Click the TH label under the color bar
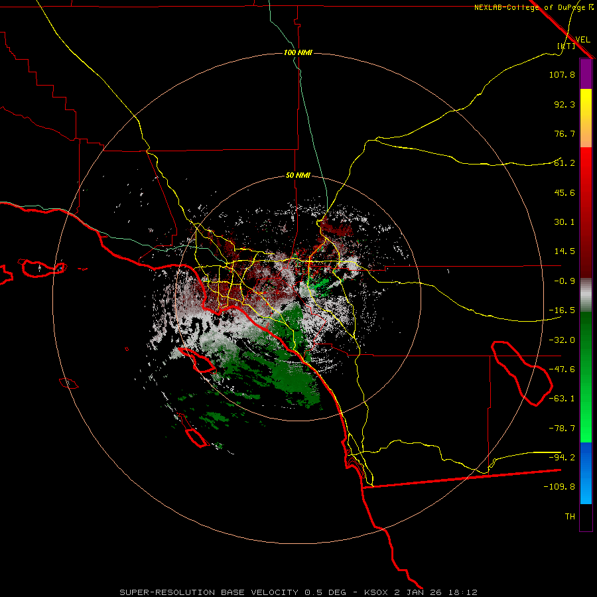 click(570, 517)
